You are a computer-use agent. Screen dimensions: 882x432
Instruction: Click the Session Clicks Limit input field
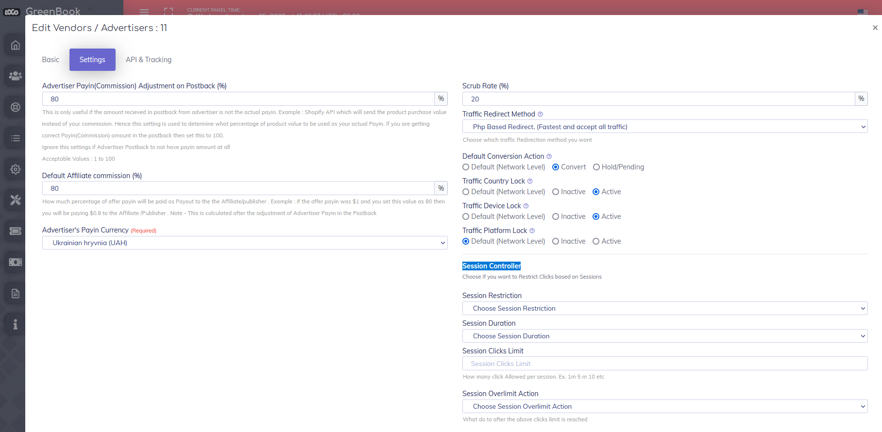665,364
